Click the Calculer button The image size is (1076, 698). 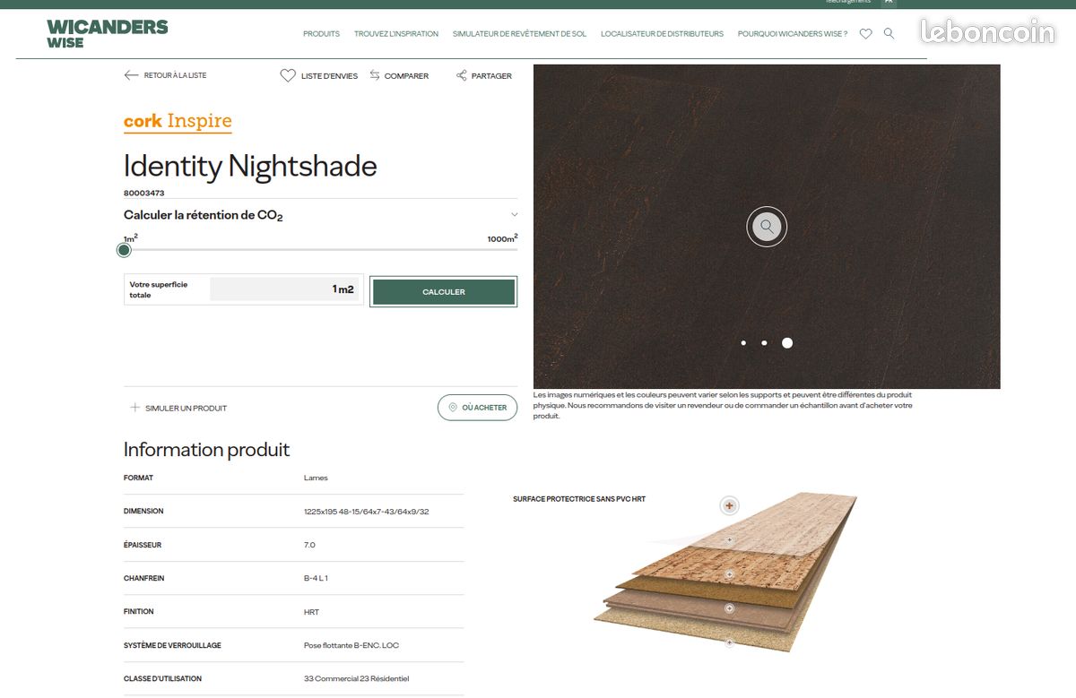(444, 292)
